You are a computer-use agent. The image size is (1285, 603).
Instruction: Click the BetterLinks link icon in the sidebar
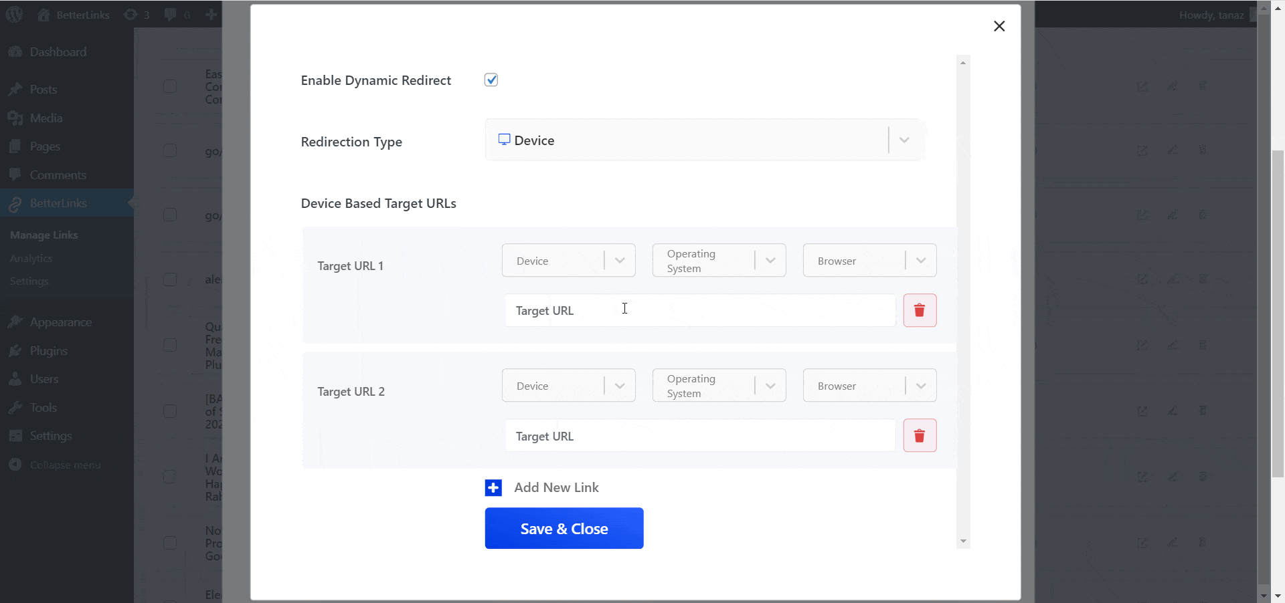(15, 203)
